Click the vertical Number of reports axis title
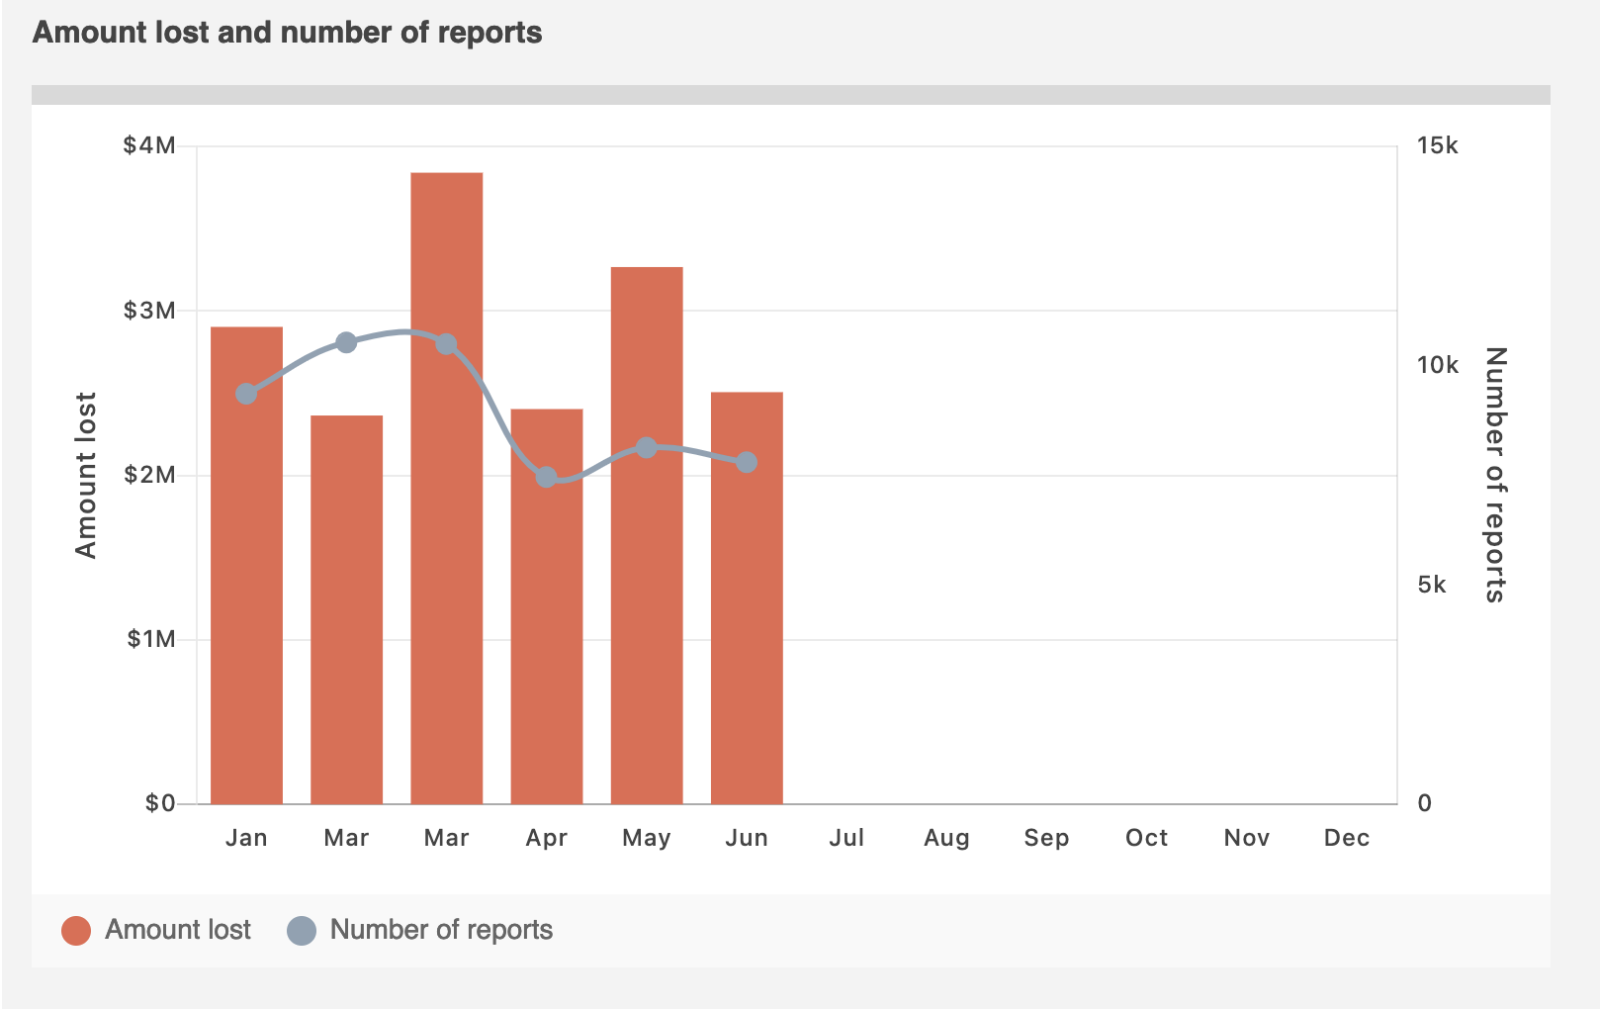 pyautogui.click(x=1494, y=475)
